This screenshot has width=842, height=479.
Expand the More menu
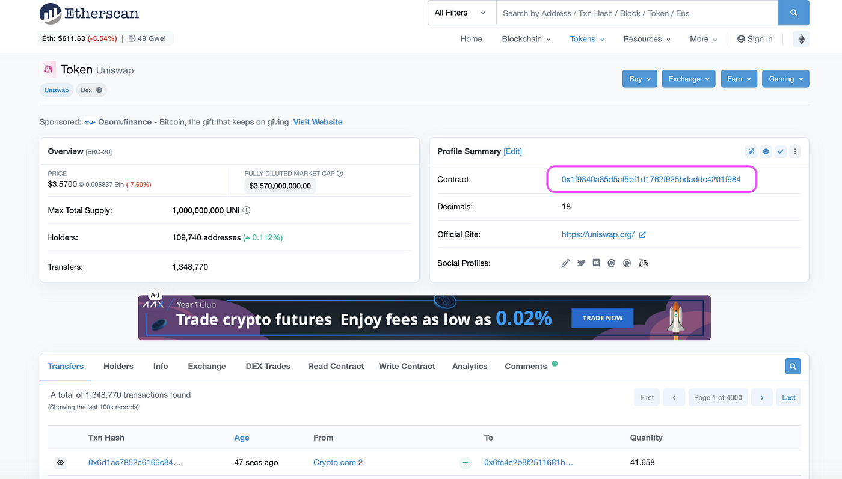[x=704, y=39]
